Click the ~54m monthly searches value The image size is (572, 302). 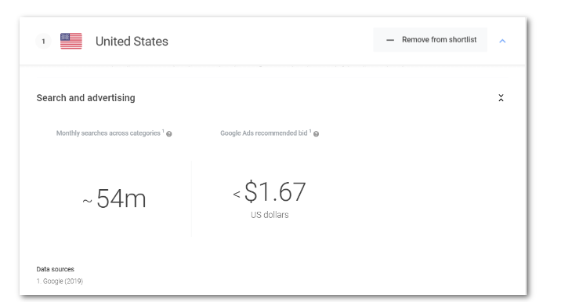(x=114, y=199)
